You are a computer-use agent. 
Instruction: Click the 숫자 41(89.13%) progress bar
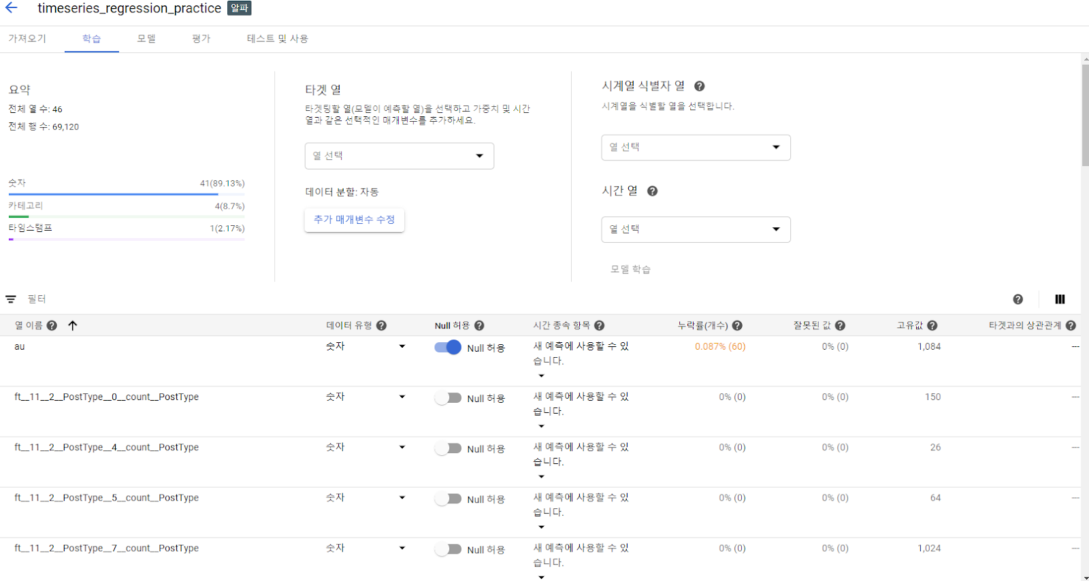(x=127, y=194)
